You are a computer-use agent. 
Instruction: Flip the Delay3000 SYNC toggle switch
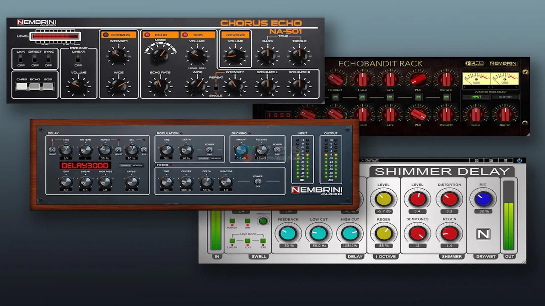pyautogui.click(x=52, y=149)
